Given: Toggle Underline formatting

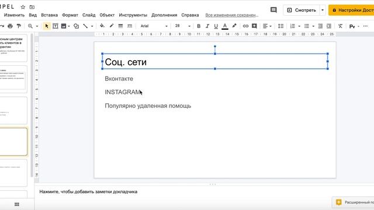Looking at the screenshot, I should [x=216, y=26].
